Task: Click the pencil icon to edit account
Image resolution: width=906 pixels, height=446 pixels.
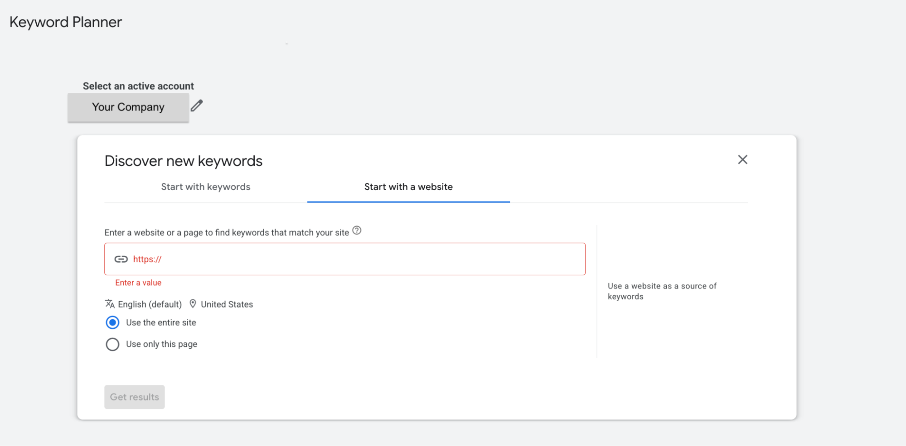Action: coord(197,106)
